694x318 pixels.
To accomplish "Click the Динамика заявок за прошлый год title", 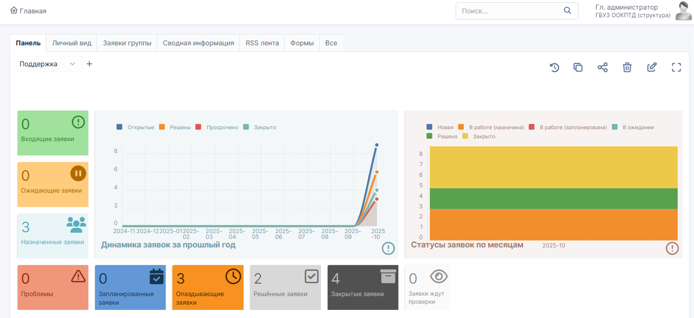I will [168, 245].
